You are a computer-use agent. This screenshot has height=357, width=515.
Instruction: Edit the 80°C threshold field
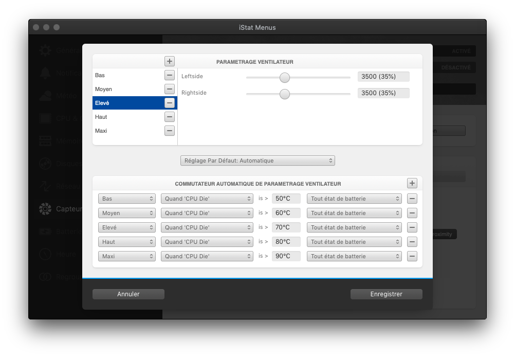(286, 242)
